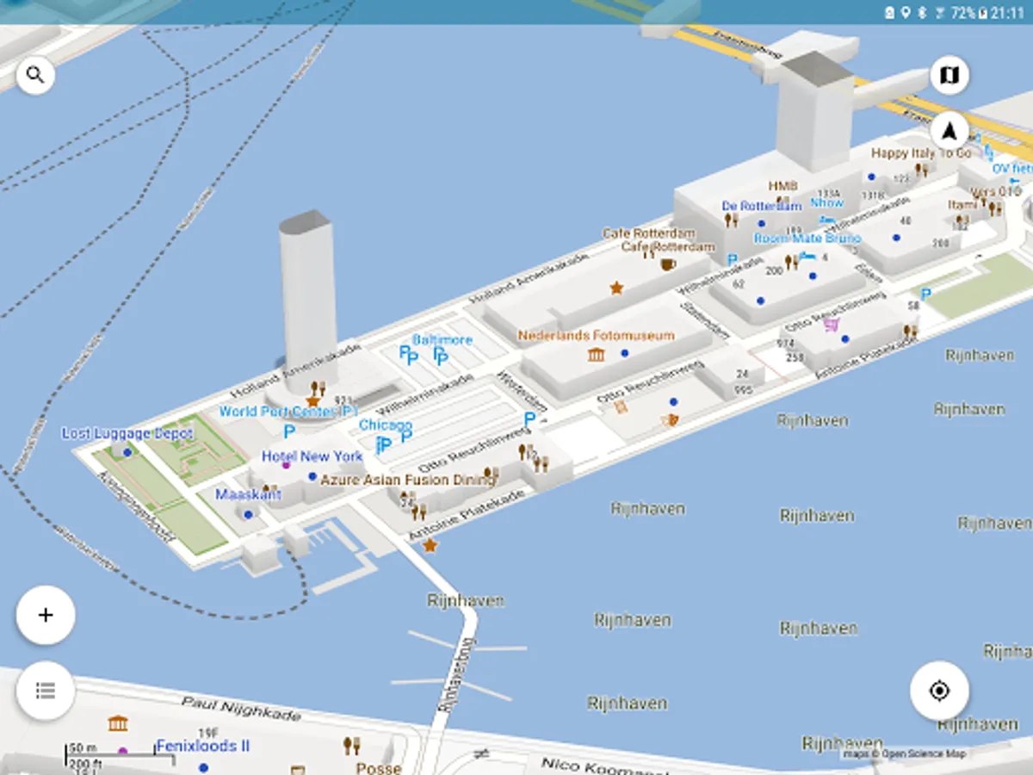Tap the blue dot at Lost Luggage Depot
Screen dimensions: 1033x775
coord(127,451)
